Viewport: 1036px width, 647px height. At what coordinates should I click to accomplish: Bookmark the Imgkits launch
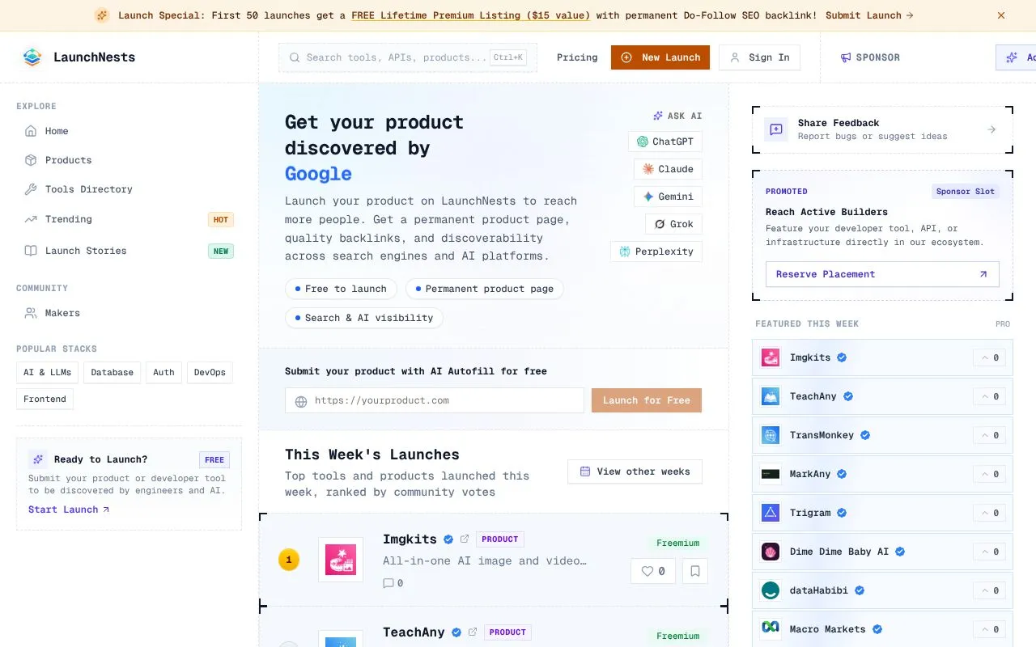[695, 571]
